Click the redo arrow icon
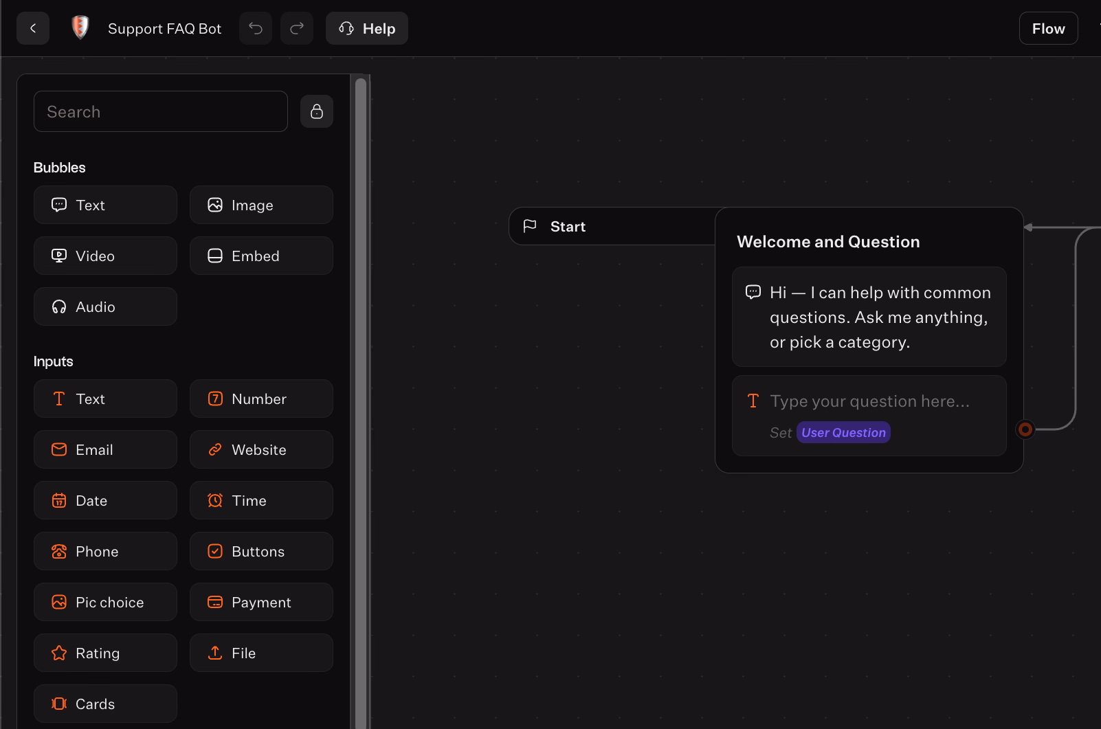 [297, 28]
